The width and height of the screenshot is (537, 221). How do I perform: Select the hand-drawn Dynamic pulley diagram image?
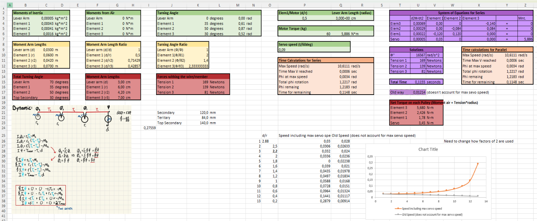(72, 159)
